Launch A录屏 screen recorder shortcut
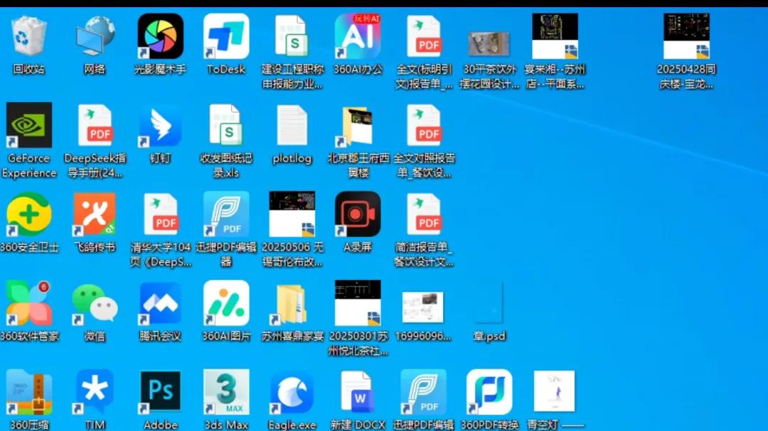This screenshot has height=431, width=768. tap(358, 214)
